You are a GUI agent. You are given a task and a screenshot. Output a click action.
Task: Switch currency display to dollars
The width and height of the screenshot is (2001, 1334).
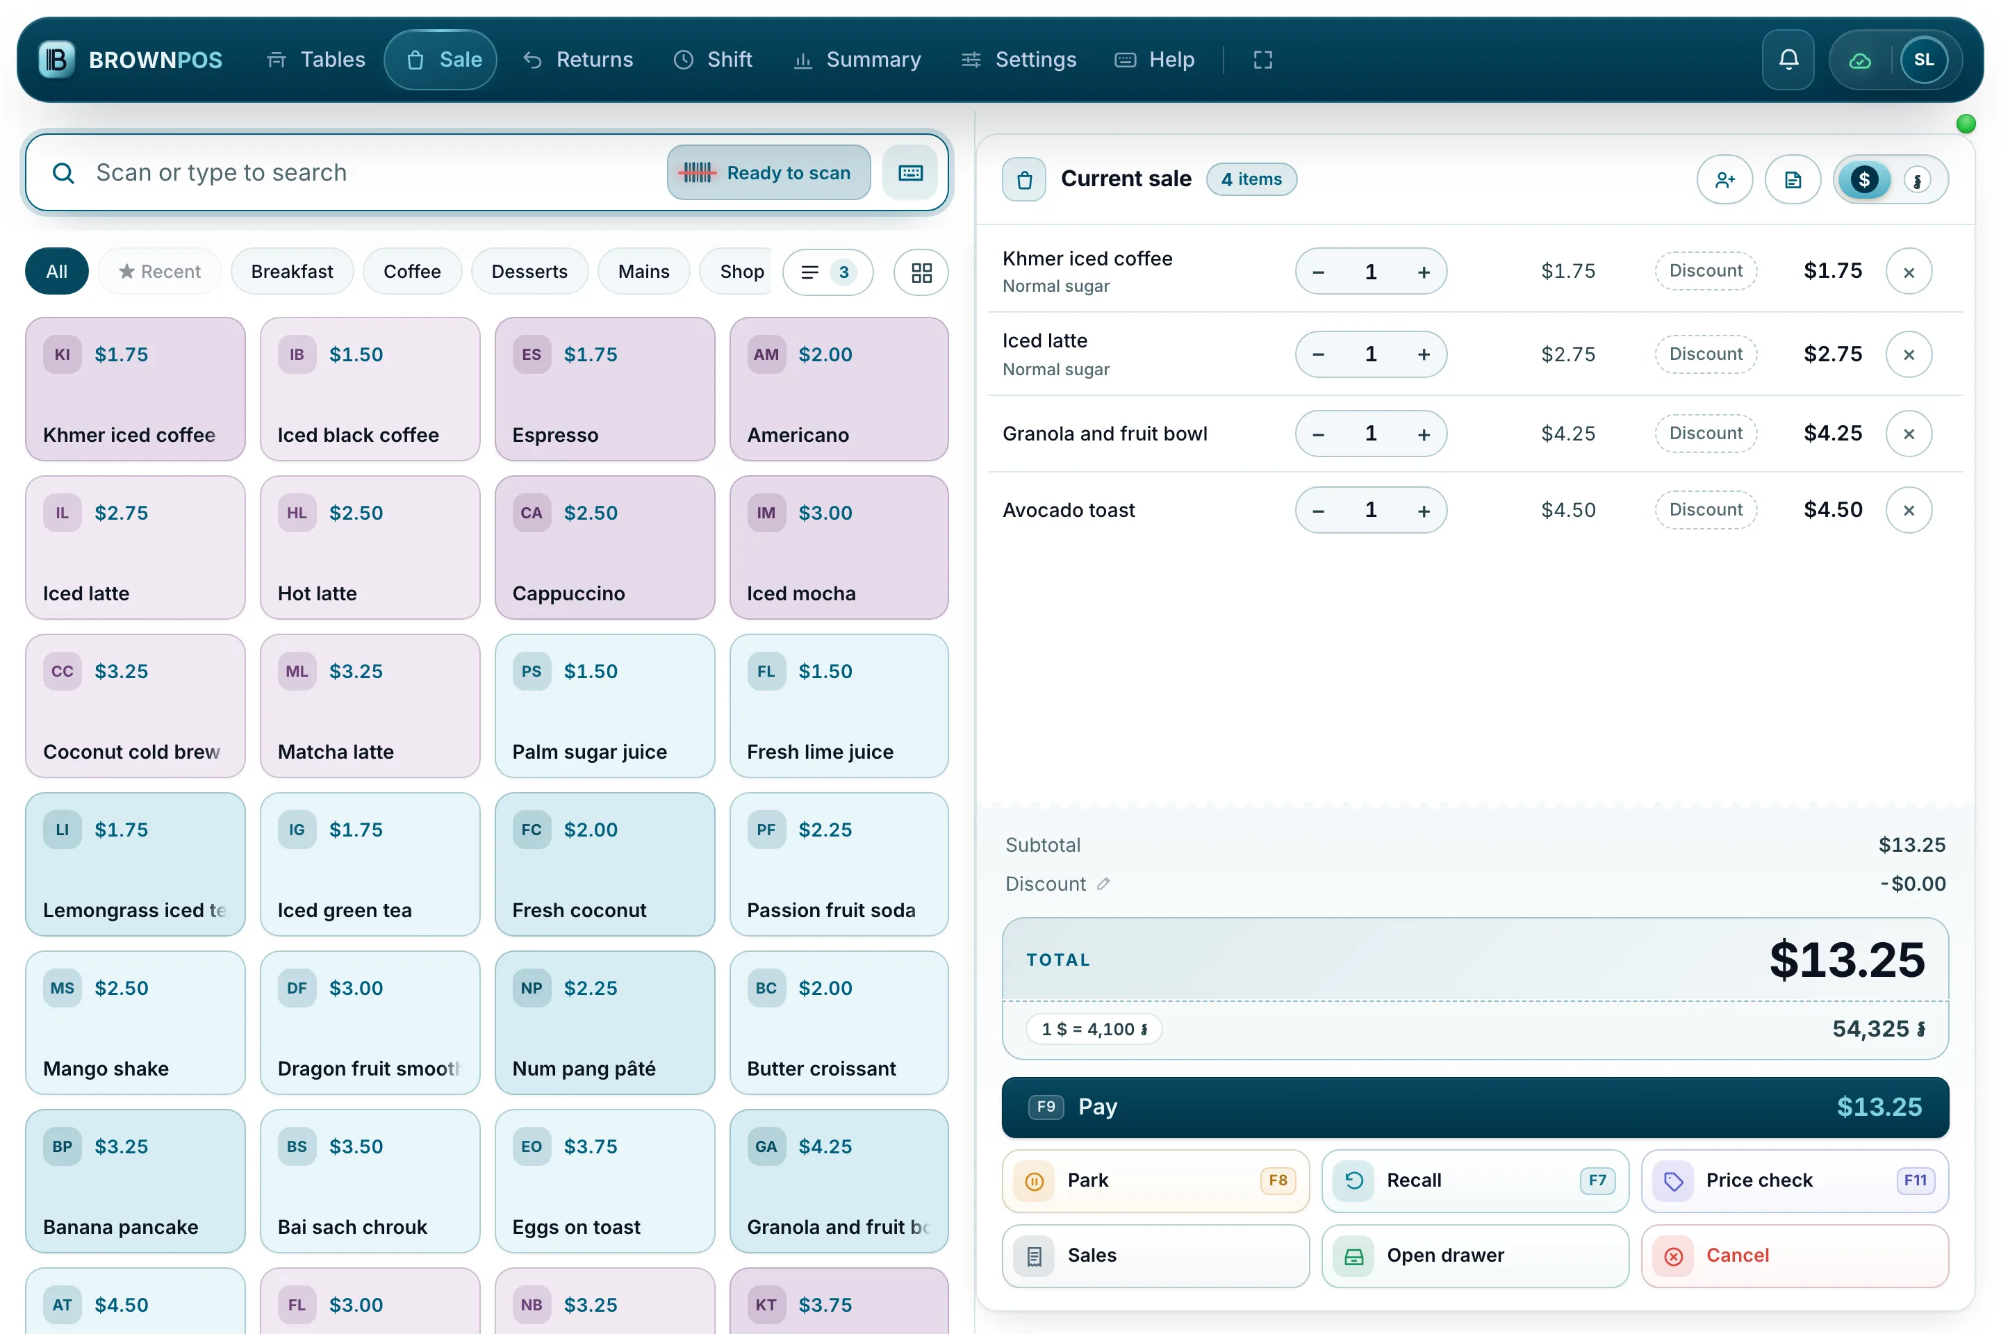[x=1864, y=179]
